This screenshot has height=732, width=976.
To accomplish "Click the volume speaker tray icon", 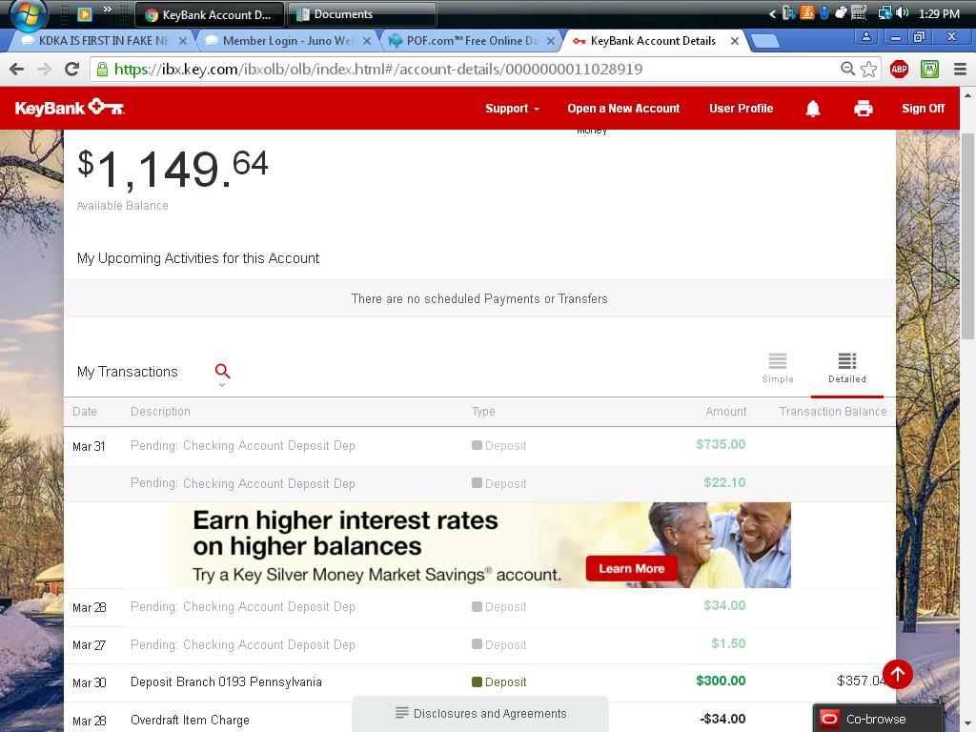I will (x=903, y=13).
